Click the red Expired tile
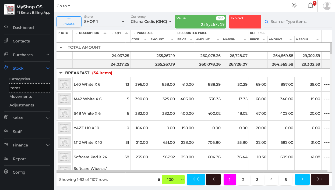 [245, 21]
